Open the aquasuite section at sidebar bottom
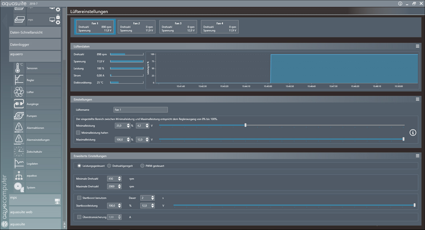The height and width of the screenshot is (230, 425). [35, 224]
